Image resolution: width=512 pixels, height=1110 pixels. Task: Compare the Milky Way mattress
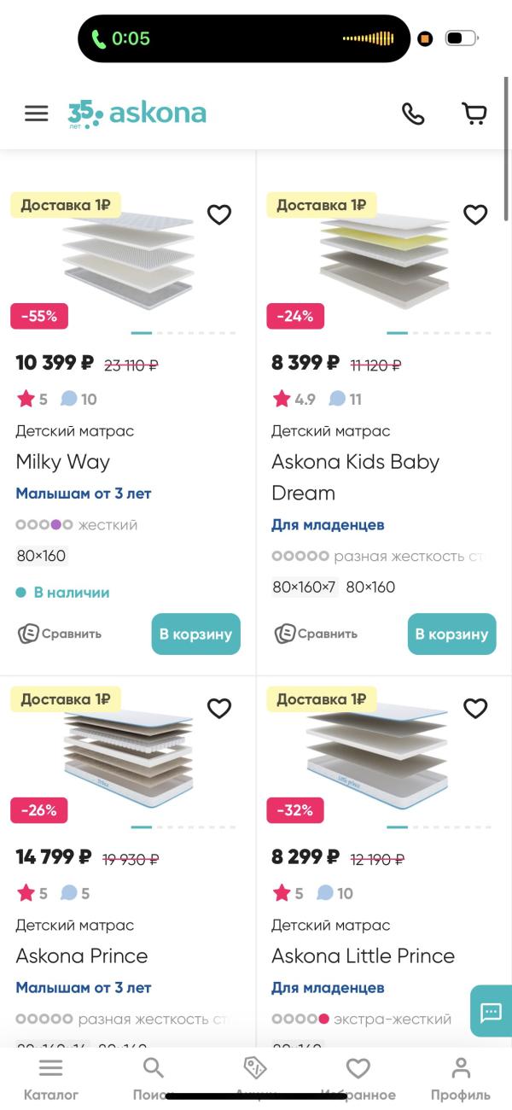(60, 634)
